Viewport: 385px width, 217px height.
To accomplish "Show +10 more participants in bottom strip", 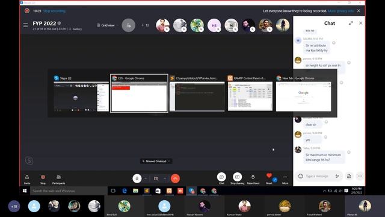I will point(14,206).
